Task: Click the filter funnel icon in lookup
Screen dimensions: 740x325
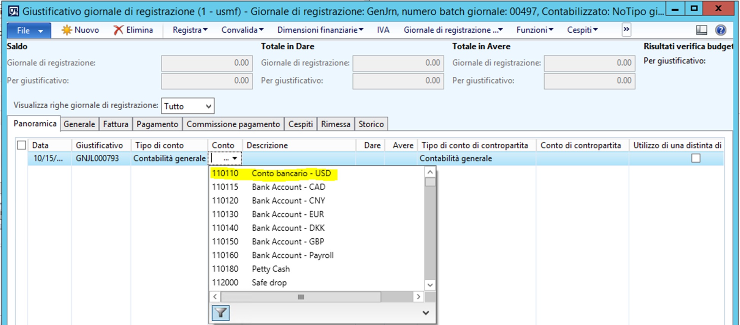Action: (x=220, y=313)
